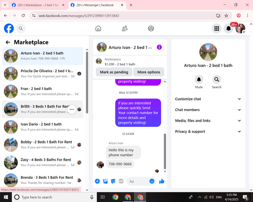Image resolution: width=253 pixels, height=202 pixels.
Task: Close the Marketplace browser tab
Action: click(x=63, y=5)
